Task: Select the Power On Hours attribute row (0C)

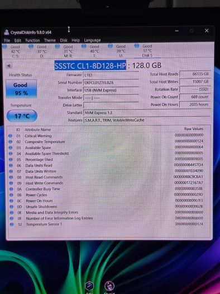Action: click(x=109, y=200)
